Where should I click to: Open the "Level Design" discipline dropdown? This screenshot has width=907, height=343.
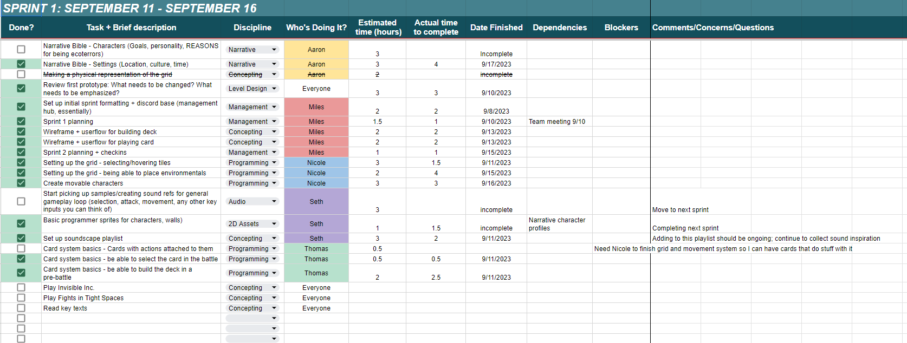(x=274, y=89)
